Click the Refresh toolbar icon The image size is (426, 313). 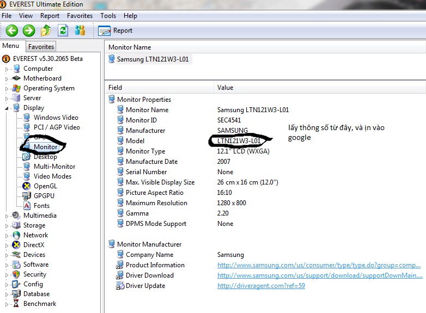63,30
